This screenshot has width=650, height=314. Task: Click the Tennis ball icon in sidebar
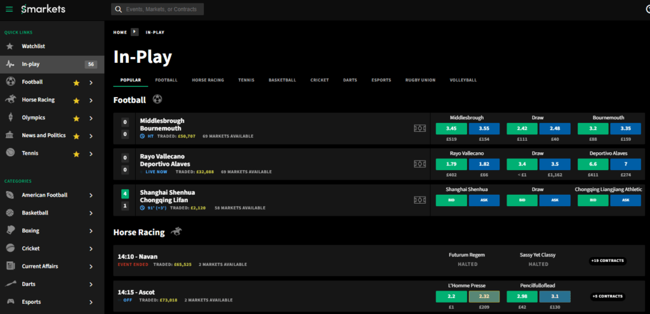click(10, 154)
